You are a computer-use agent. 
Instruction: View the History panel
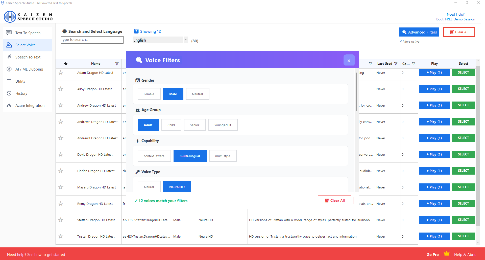point(22,93)
